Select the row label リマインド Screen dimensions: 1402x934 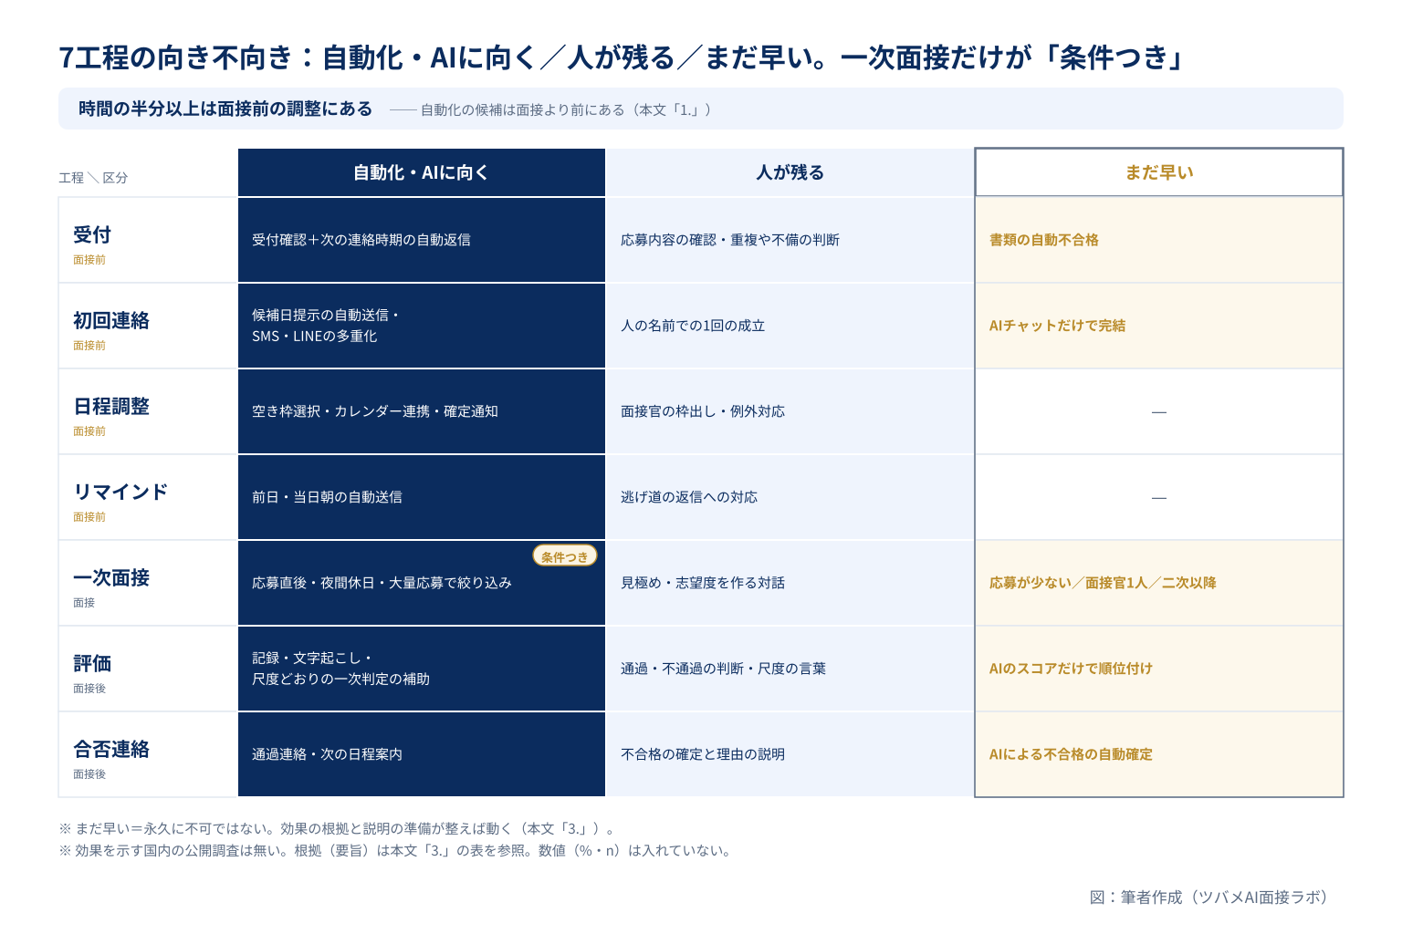point(120,492)
